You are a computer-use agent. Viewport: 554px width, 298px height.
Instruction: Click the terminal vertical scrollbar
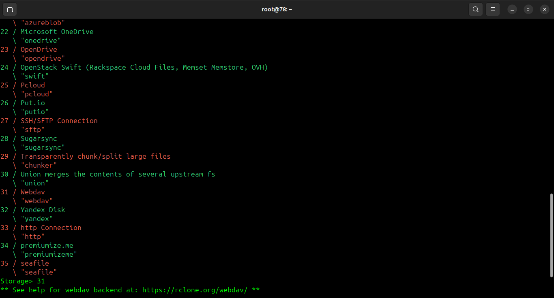pyautogui.click(x=551, y=235)
